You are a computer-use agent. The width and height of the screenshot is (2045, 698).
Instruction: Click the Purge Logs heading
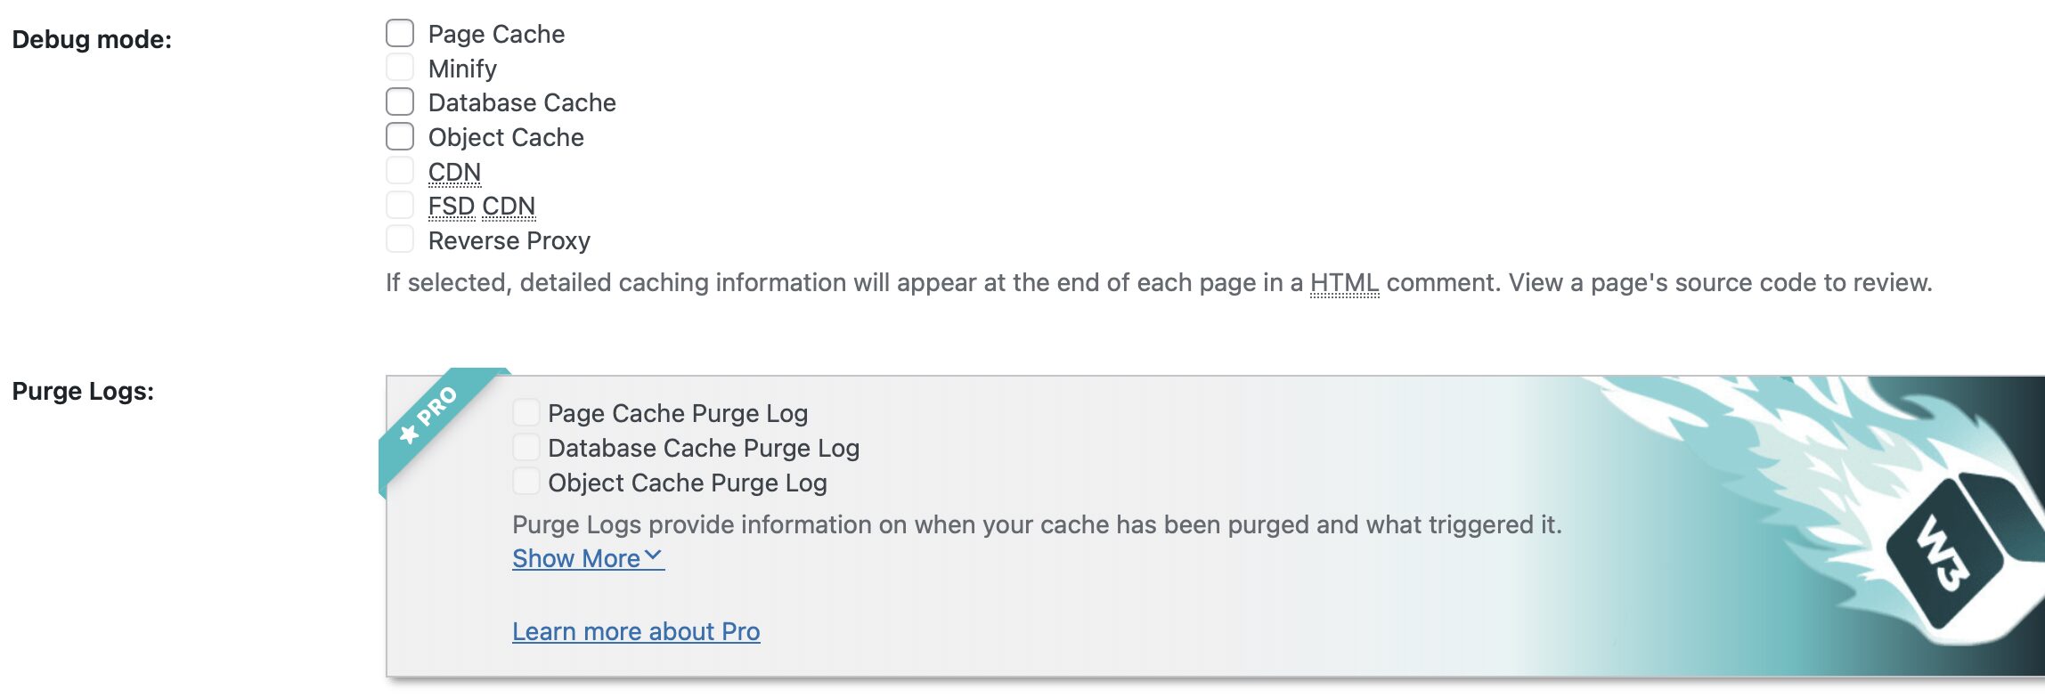tap(83, 392)
